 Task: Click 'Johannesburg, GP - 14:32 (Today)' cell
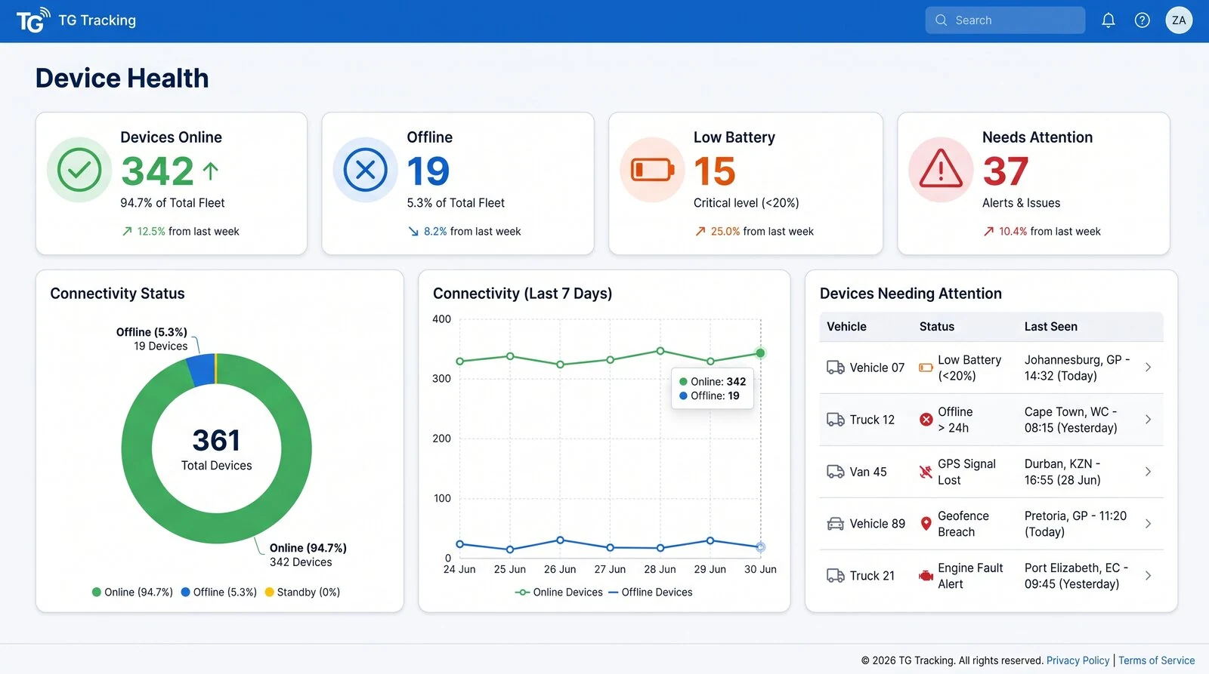(1077, 368)
